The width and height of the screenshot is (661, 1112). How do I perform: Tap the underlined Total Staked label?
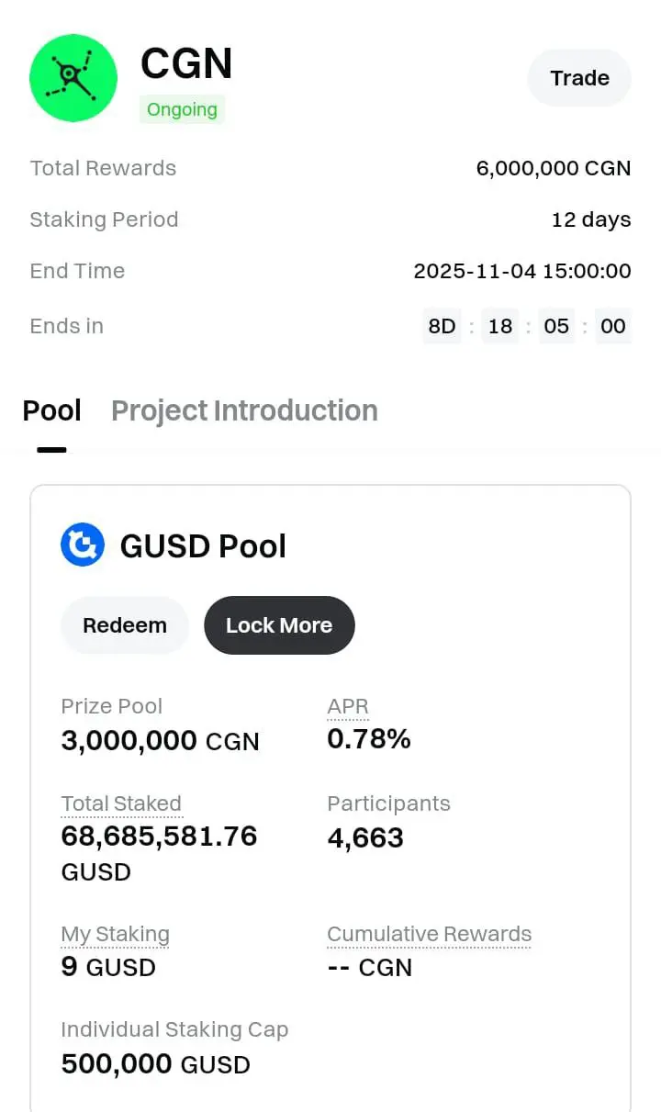tap(121, 804)
